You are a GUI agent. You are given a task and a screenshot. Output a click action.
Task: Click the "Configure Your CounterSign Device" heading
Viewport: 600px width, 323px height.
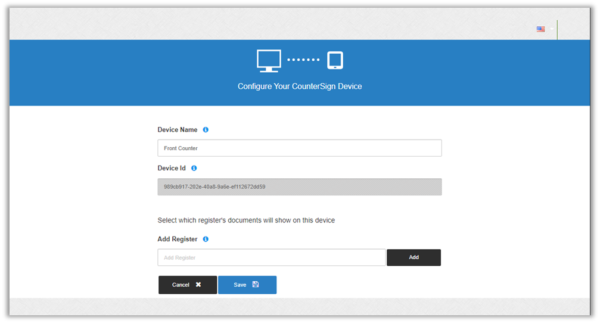coord(300,86)
